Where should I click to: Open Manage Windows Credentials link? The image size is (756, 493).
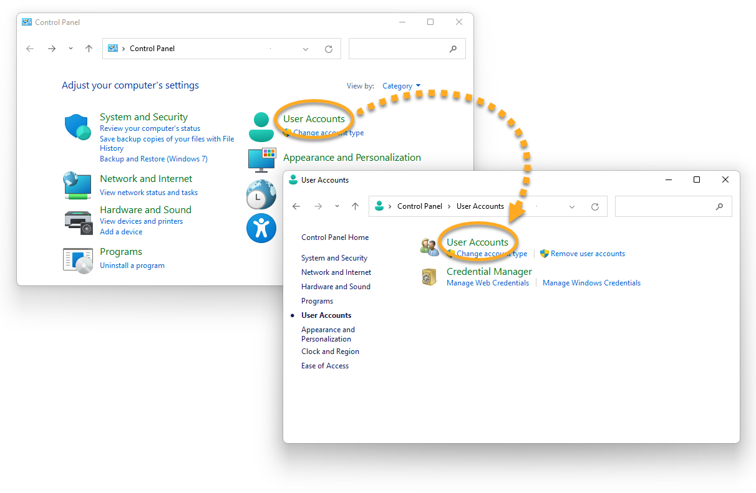pos(591,283)
